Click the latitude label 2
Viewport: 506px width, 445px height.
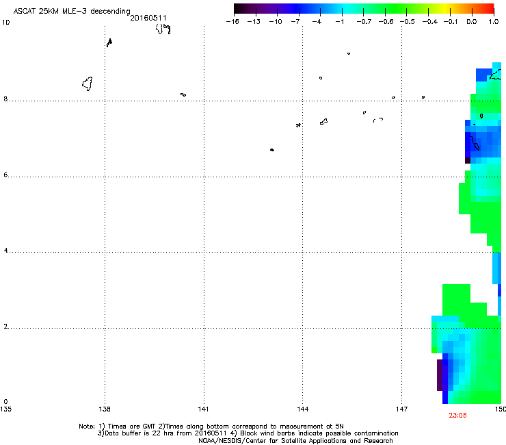pos(5,326)
